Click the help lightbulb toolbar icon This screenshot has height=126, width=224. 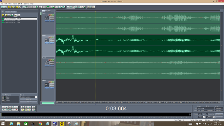[94, 7]
